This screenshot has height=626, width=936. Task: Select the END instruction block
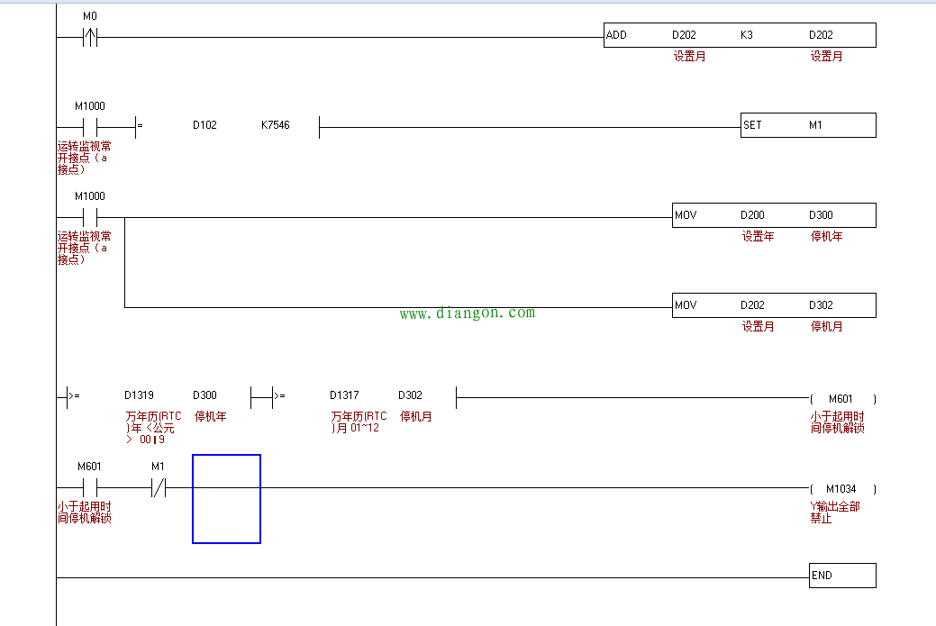841,576
